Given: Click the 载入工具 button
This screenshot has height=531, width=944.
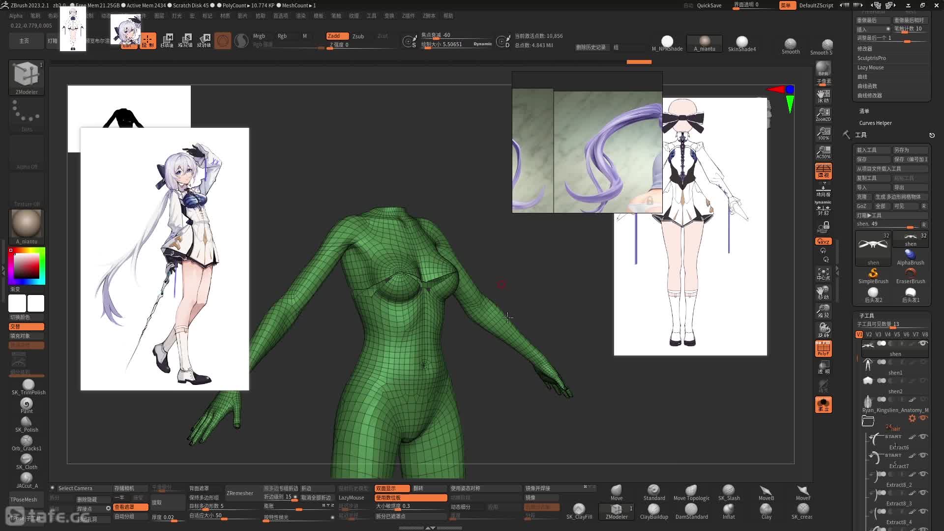Looking at the screenshot, I should click(x=873, y=150).
